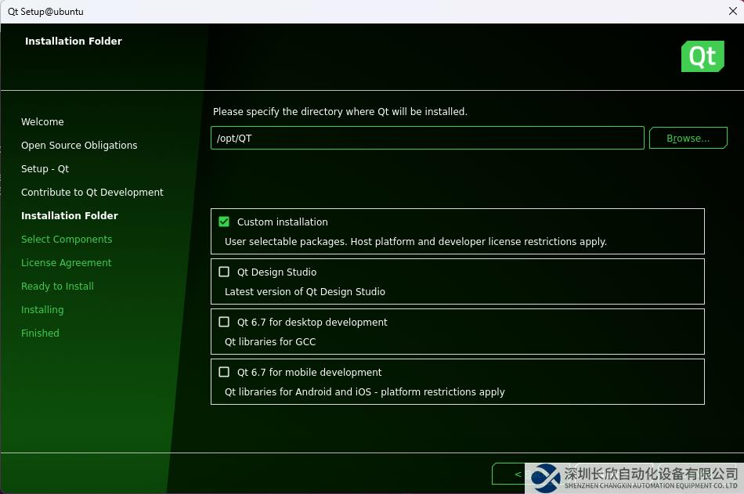This screenshot has width=744, height=494.
Task: Click 'Latest version of Qt Design Studio' text
Action: pos(305,292)
